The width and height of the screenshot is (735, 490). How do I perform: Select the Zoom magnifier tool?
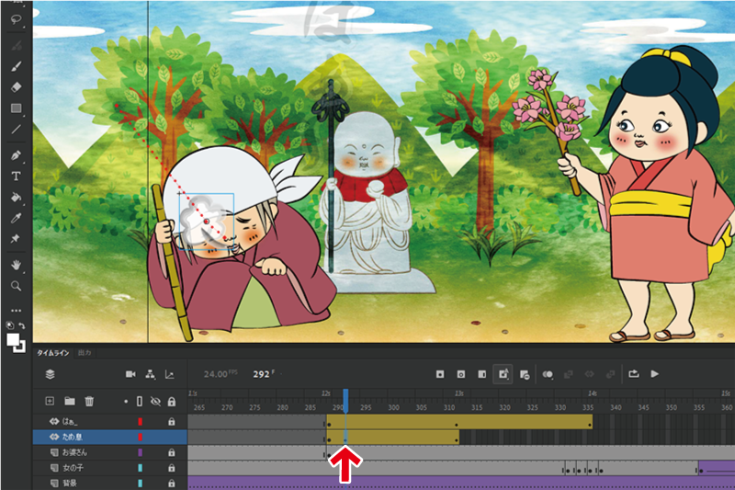(x=16, y=286)
